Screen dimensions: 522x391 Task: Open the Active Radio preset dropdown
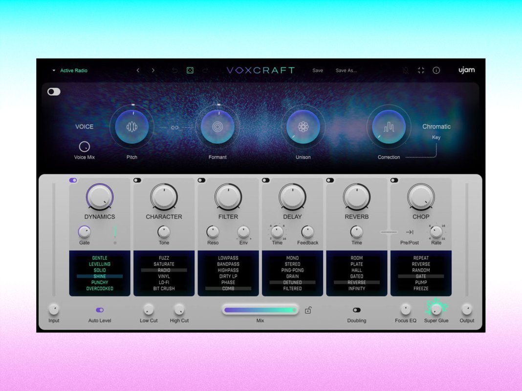click(70, 70)
